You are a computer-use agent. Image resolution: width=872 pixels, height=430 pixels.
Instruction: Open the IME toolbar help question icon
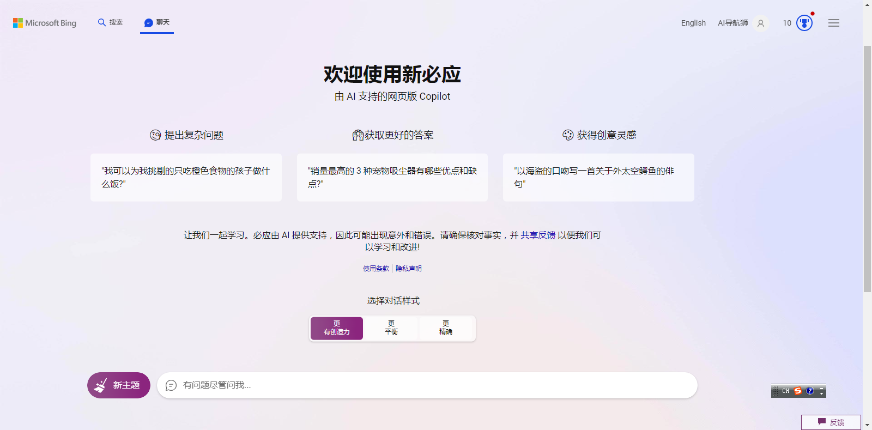[810, 391]
